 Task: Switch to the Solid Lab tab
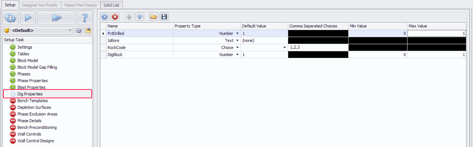112,6
